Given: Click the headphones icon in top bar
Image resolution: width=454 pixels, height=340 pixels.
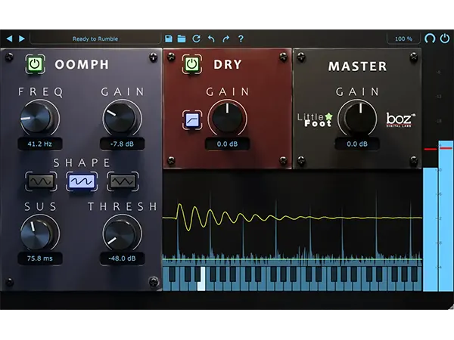Looking at the screenshot, I should [430, 38].
